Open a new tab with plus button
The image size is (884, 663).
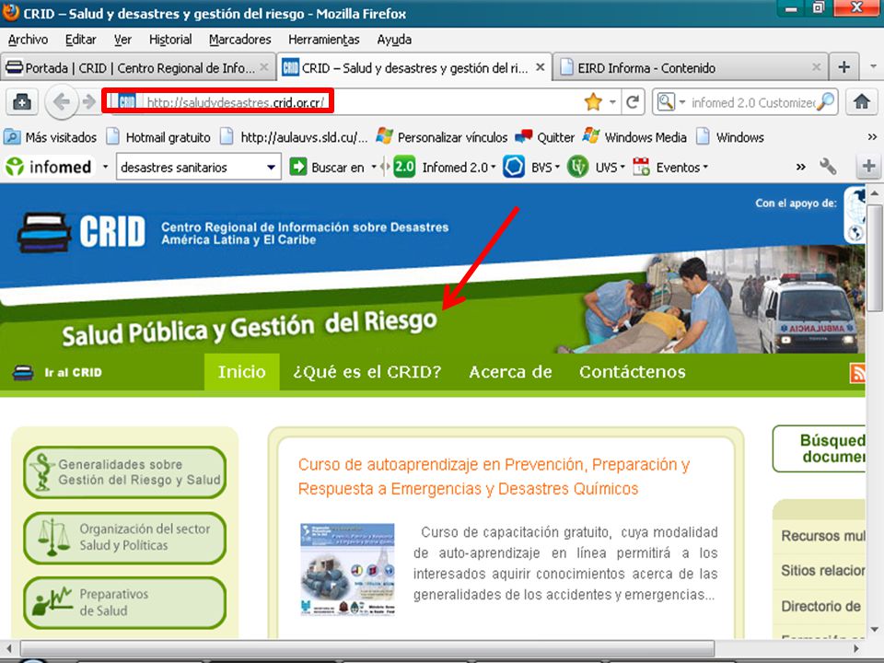pos(844,67)
